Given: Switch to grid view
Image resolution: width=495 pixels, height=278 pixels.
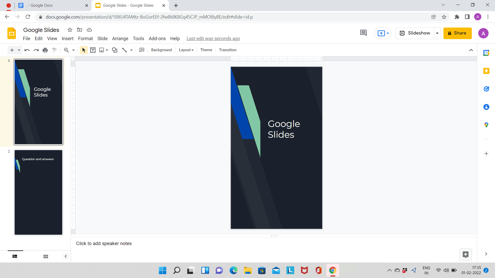Looking at the screenshot, I should 46,256.
